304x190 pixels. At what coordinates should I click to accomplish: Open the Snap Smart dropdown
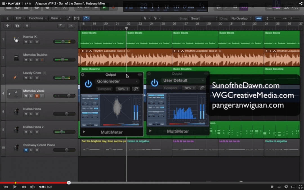pos(204,18)
